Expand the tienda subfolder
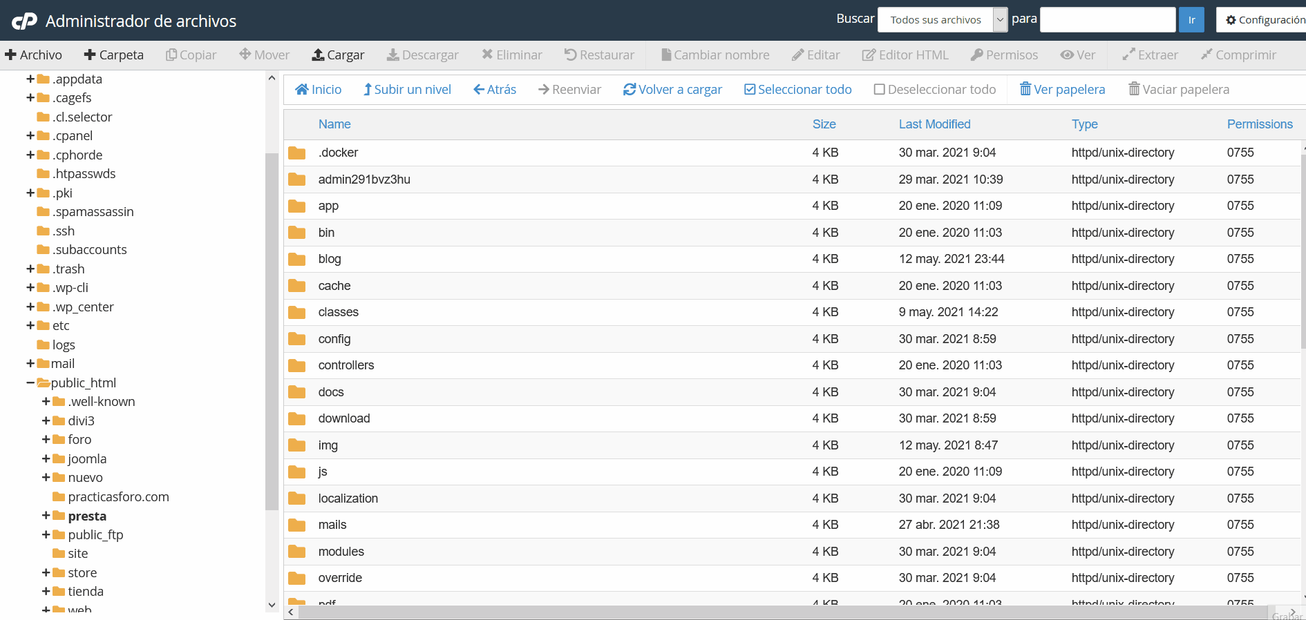Screen dimensions: 1306x620 point(46,591)
